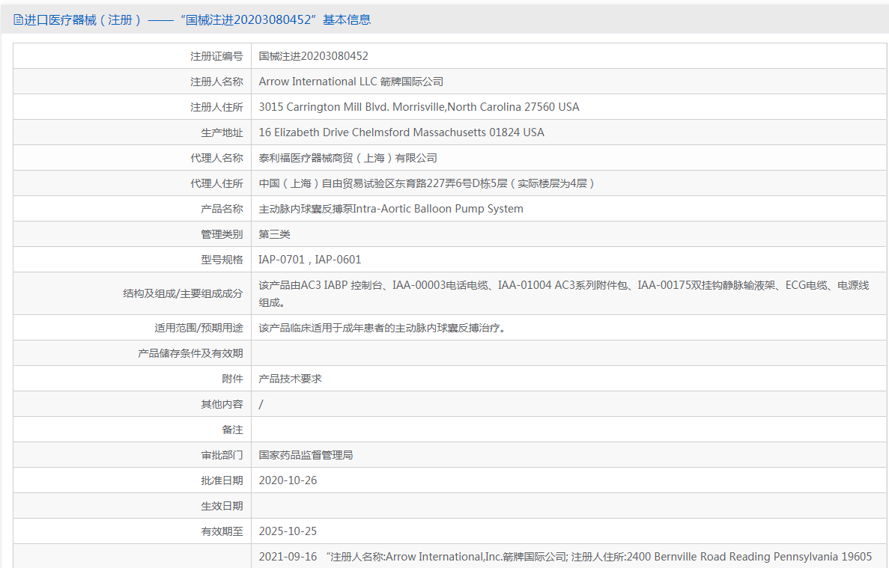The image size is (889, 568).
Task: Click the 管理类别 label
Action: tap(222, 234)
